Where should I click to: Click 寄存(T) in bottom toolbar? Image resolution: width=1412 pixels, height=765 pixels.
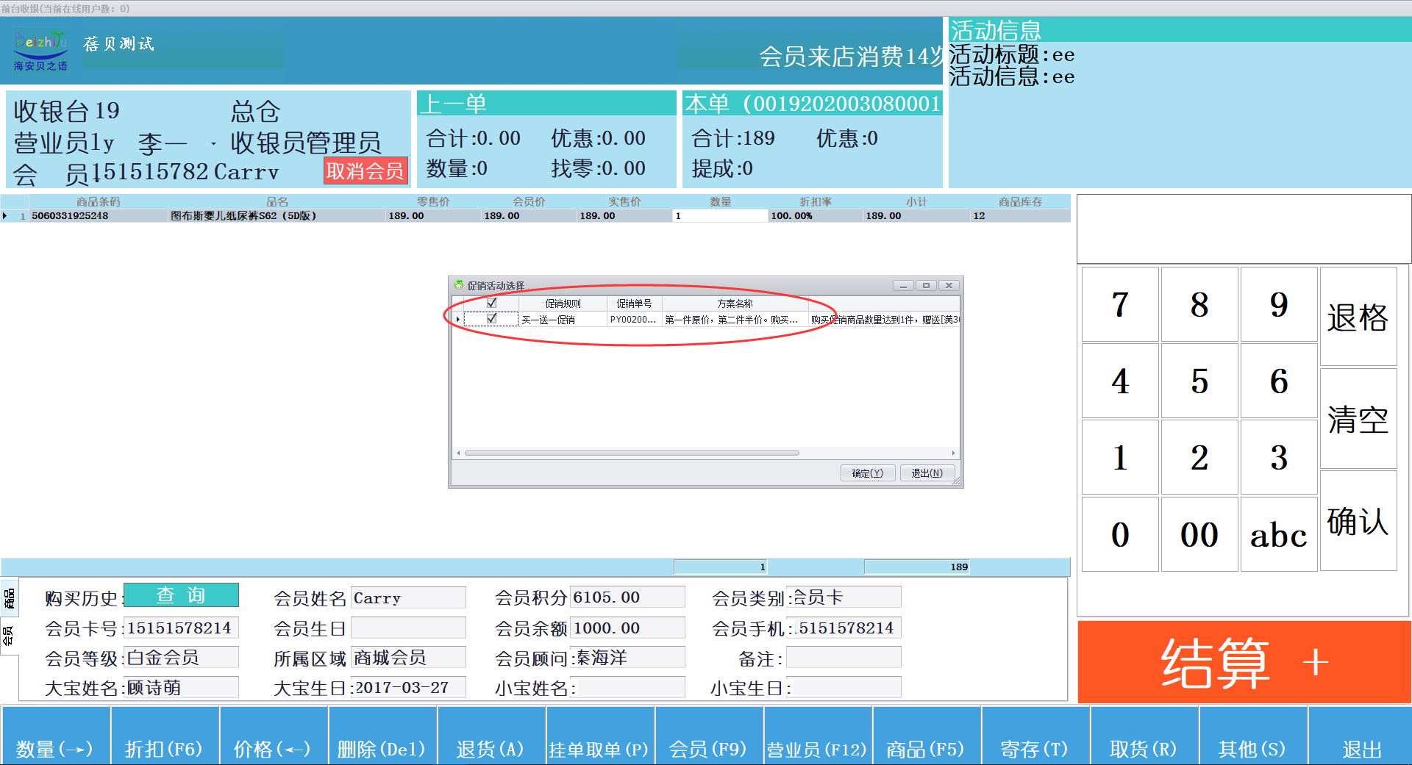(1035, 736)
